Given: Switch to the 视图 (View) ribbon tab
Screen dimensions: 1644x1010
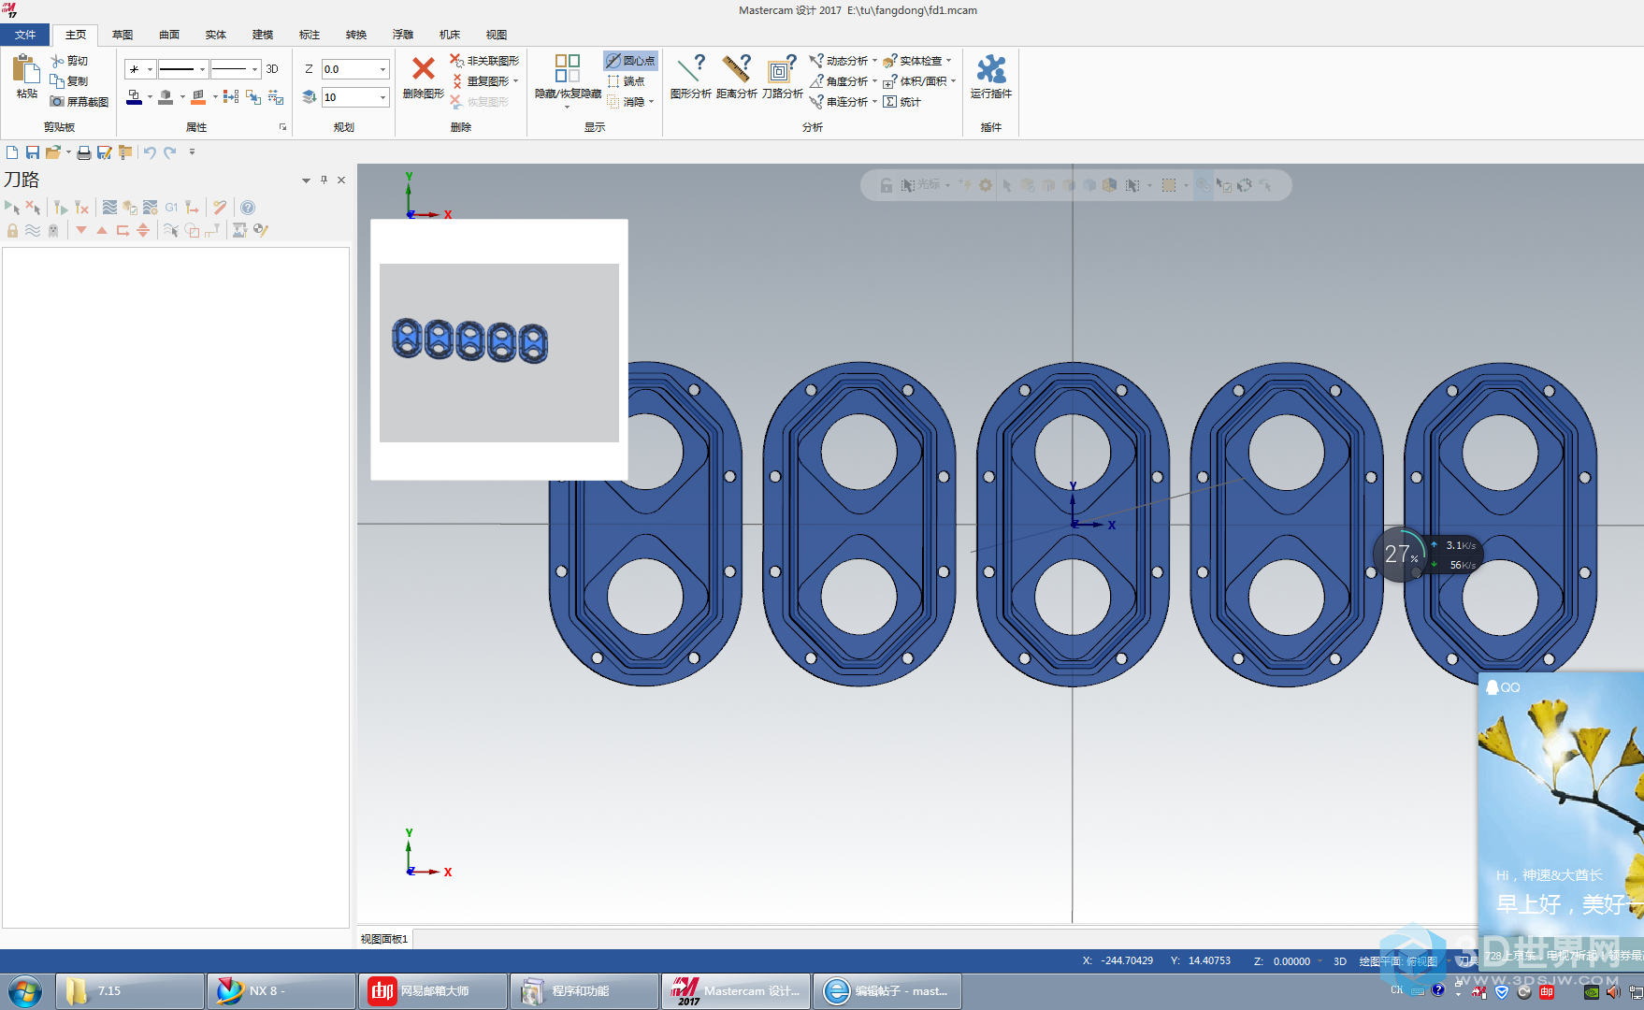Looking at the screenshot, I should [497, 35].
